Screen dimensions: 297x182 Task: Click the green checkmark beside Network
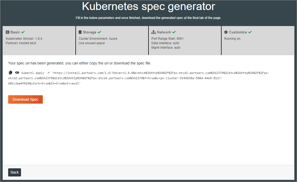(174, 32)
